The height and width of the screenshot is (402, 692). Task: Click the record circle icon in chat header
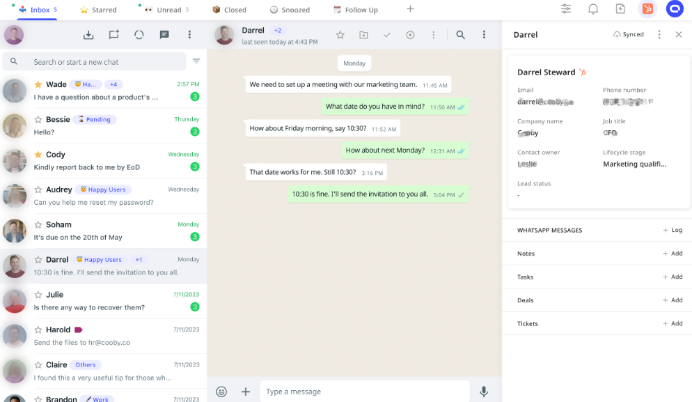pyautogui.click(x=410, y=35)
